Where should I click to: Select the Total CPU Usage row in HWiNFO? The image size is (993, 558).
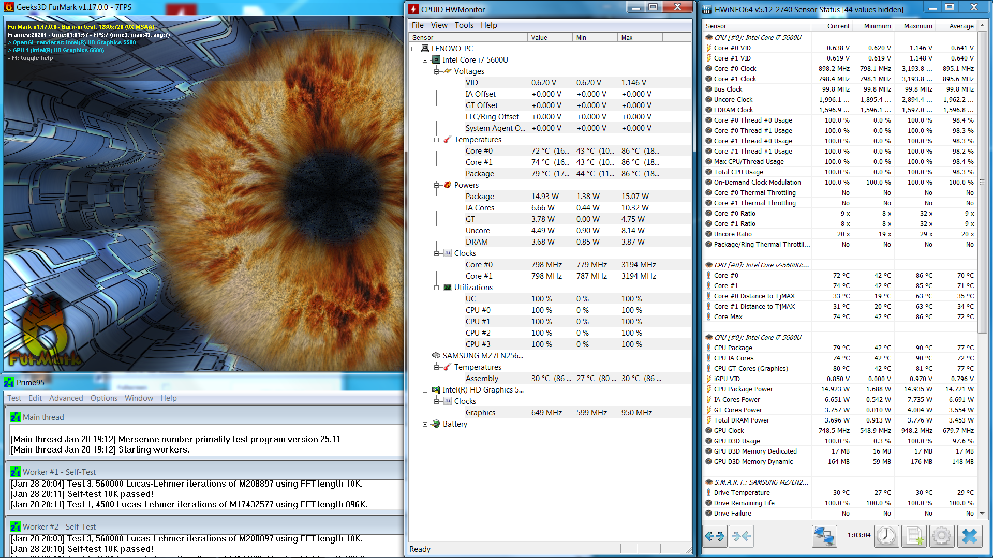pos(840,172)
